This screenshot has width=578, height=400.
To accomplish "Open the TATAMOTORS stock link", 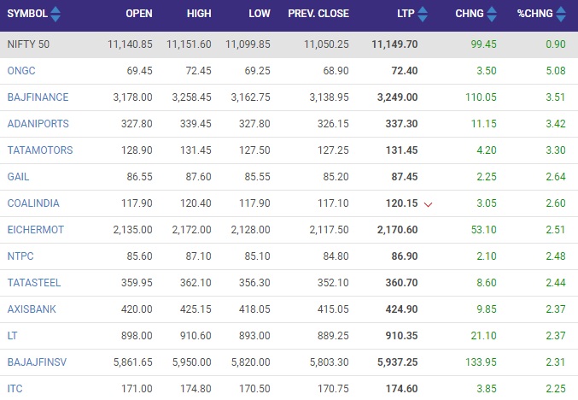I will coord(40,150).
